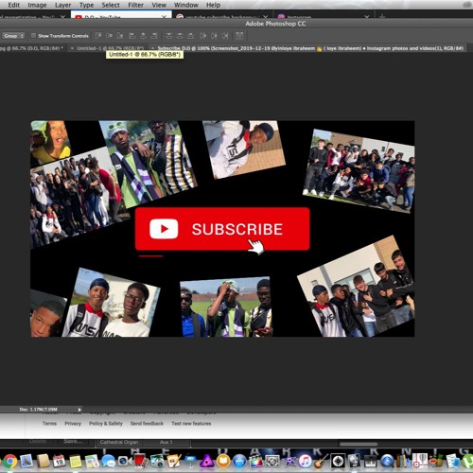This screenshot has height=473, width=473.
Task: Click the Send feedback link
Action: 147,423
